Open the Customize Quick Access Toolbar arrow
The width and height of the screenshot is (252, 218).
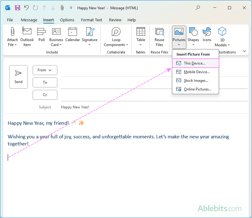[x=71, y=8]
